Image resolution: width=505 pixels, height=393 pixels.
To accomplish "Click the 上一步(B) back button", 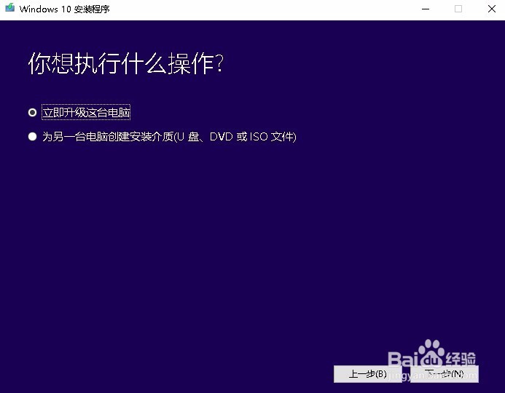I will [368, 374].
